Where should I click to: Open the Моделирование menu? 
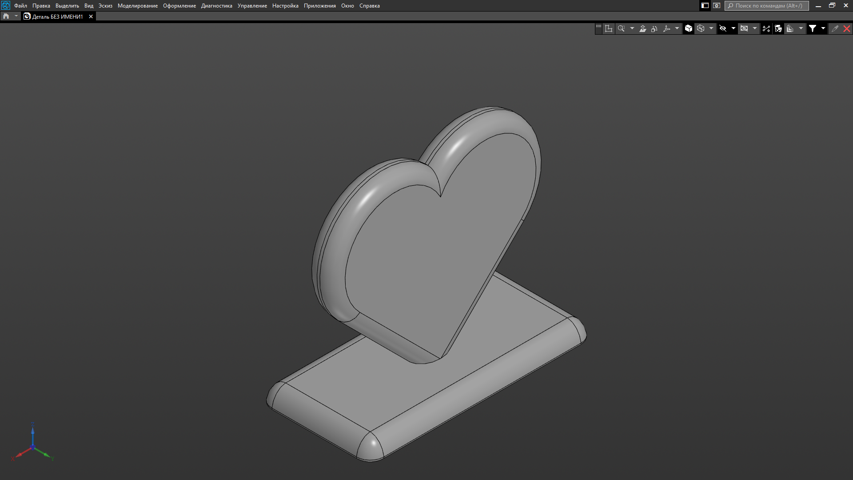point(137,6)
